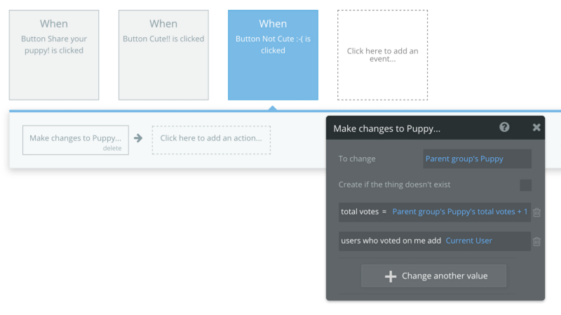This screenshot has height=315, width=561.
Task: Select the Button Cute!! event
Action: 163,55
